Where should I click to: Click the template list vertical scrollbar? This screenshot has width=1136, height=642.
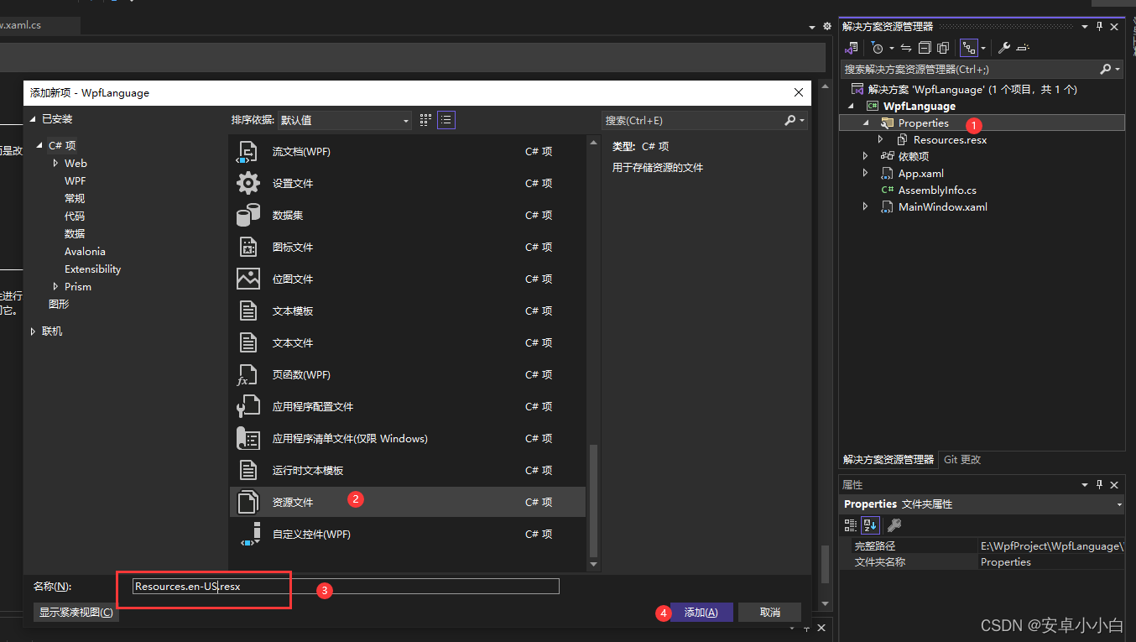coord(594,500)
